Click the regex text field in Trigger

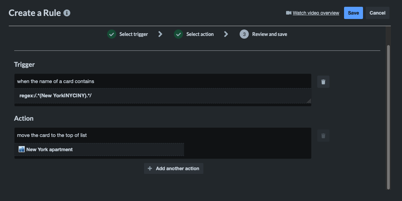tap(163, 95)
